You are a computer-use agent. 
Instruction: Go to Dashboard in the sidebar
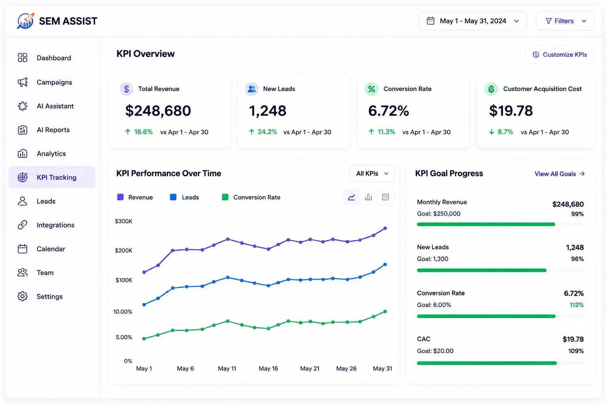(x=52, y=58)
